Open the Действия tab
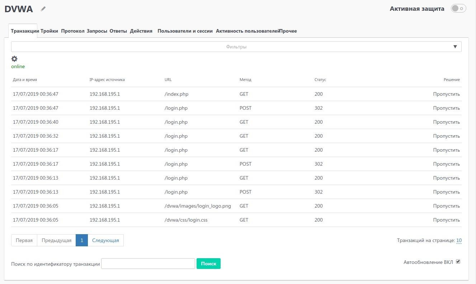 point(141,31)
